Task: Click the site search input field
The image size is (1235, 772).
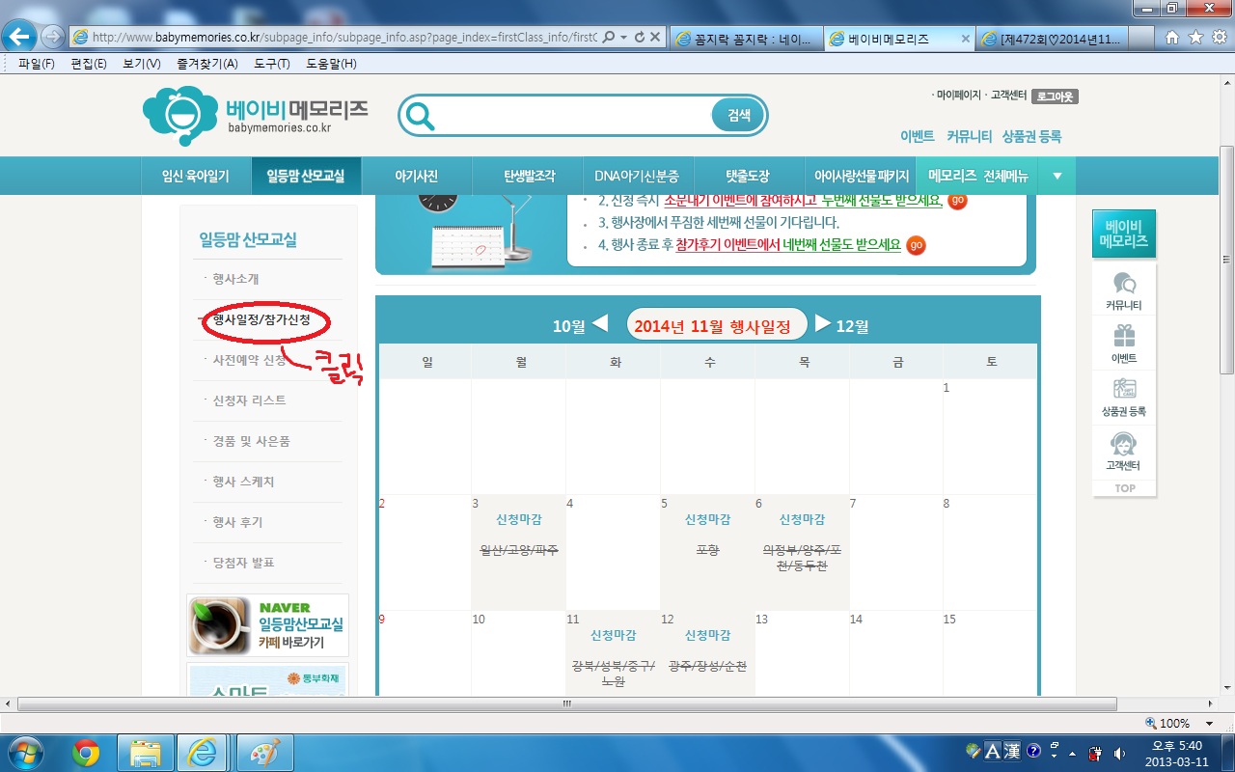Action: point(573,116)
